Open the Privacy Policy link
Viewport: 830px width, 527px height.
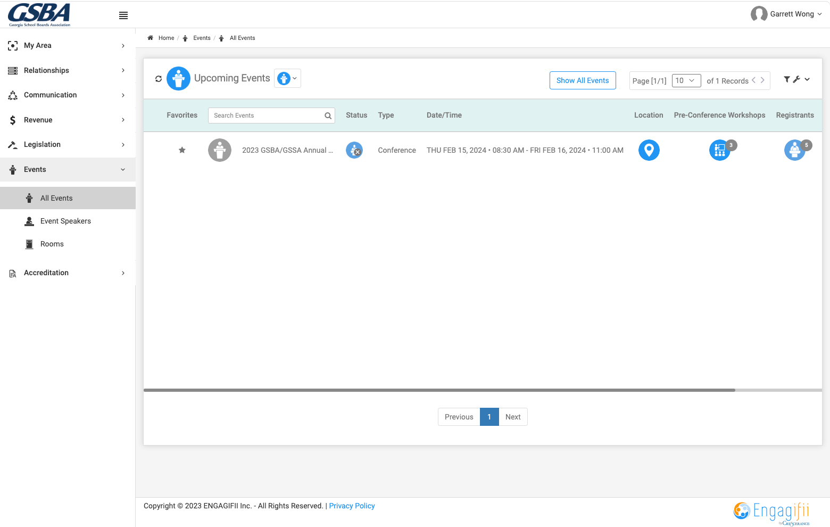tap(352, 506)
